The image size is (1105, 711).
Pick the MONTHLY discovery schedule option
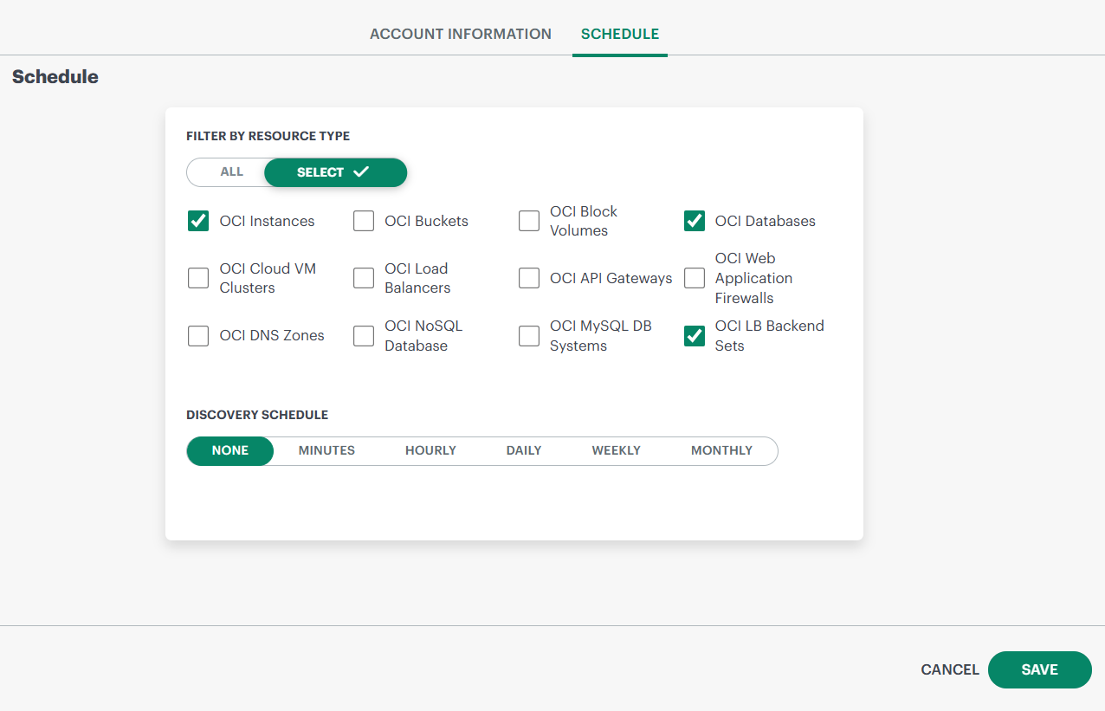[x=721, y=450]
